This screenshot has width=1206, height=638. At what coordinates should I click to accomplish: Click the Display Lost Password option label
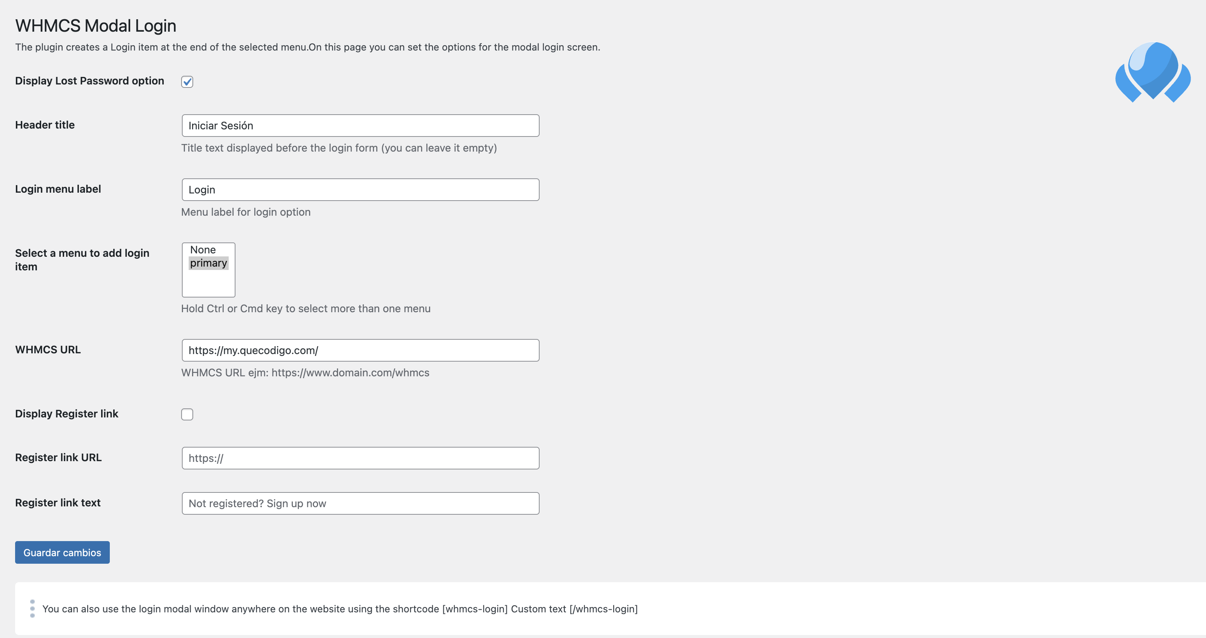tap(89, 81)
